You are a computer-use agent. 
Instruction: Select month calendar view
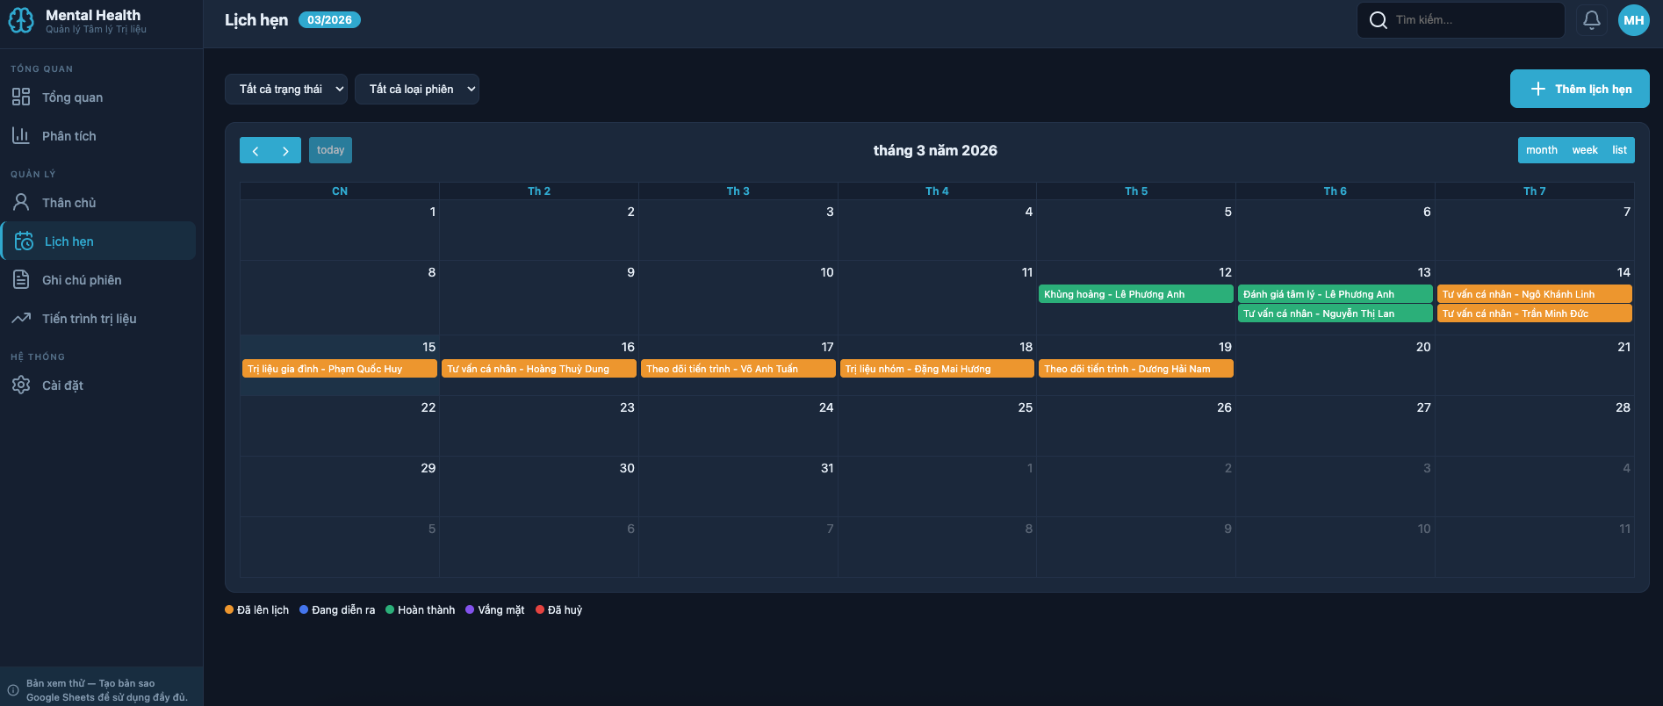coord(1541,150)
